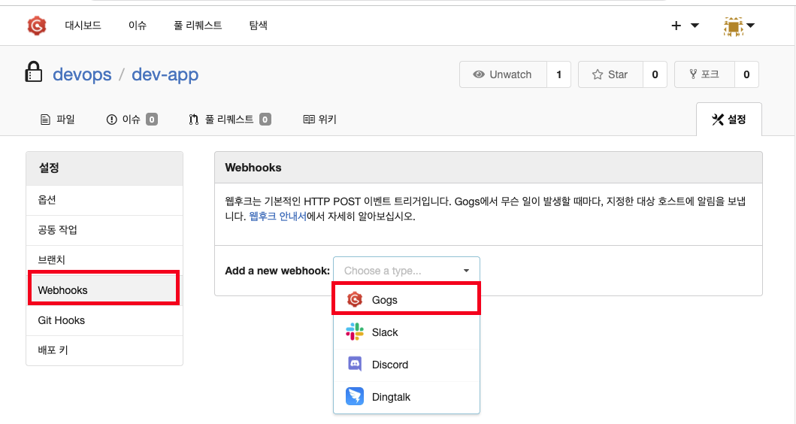Screen dimensions: 796x424
Task: Click the eye icon in Unwatch button
Action: click(478, 74)
